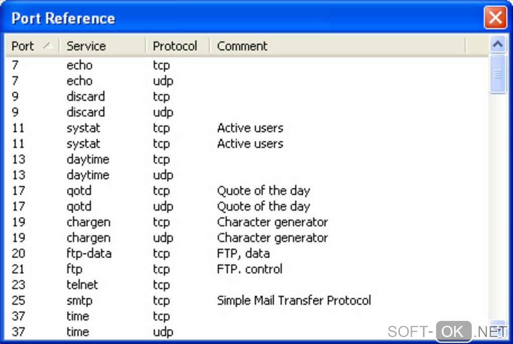Click the vertical scrollbar thumb
This screenshot has width=513, height=344.
(x=498, y=74)
